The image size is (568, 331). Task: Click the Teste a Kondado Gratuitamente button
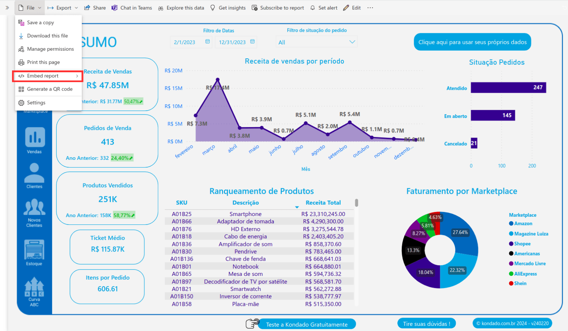307,324
